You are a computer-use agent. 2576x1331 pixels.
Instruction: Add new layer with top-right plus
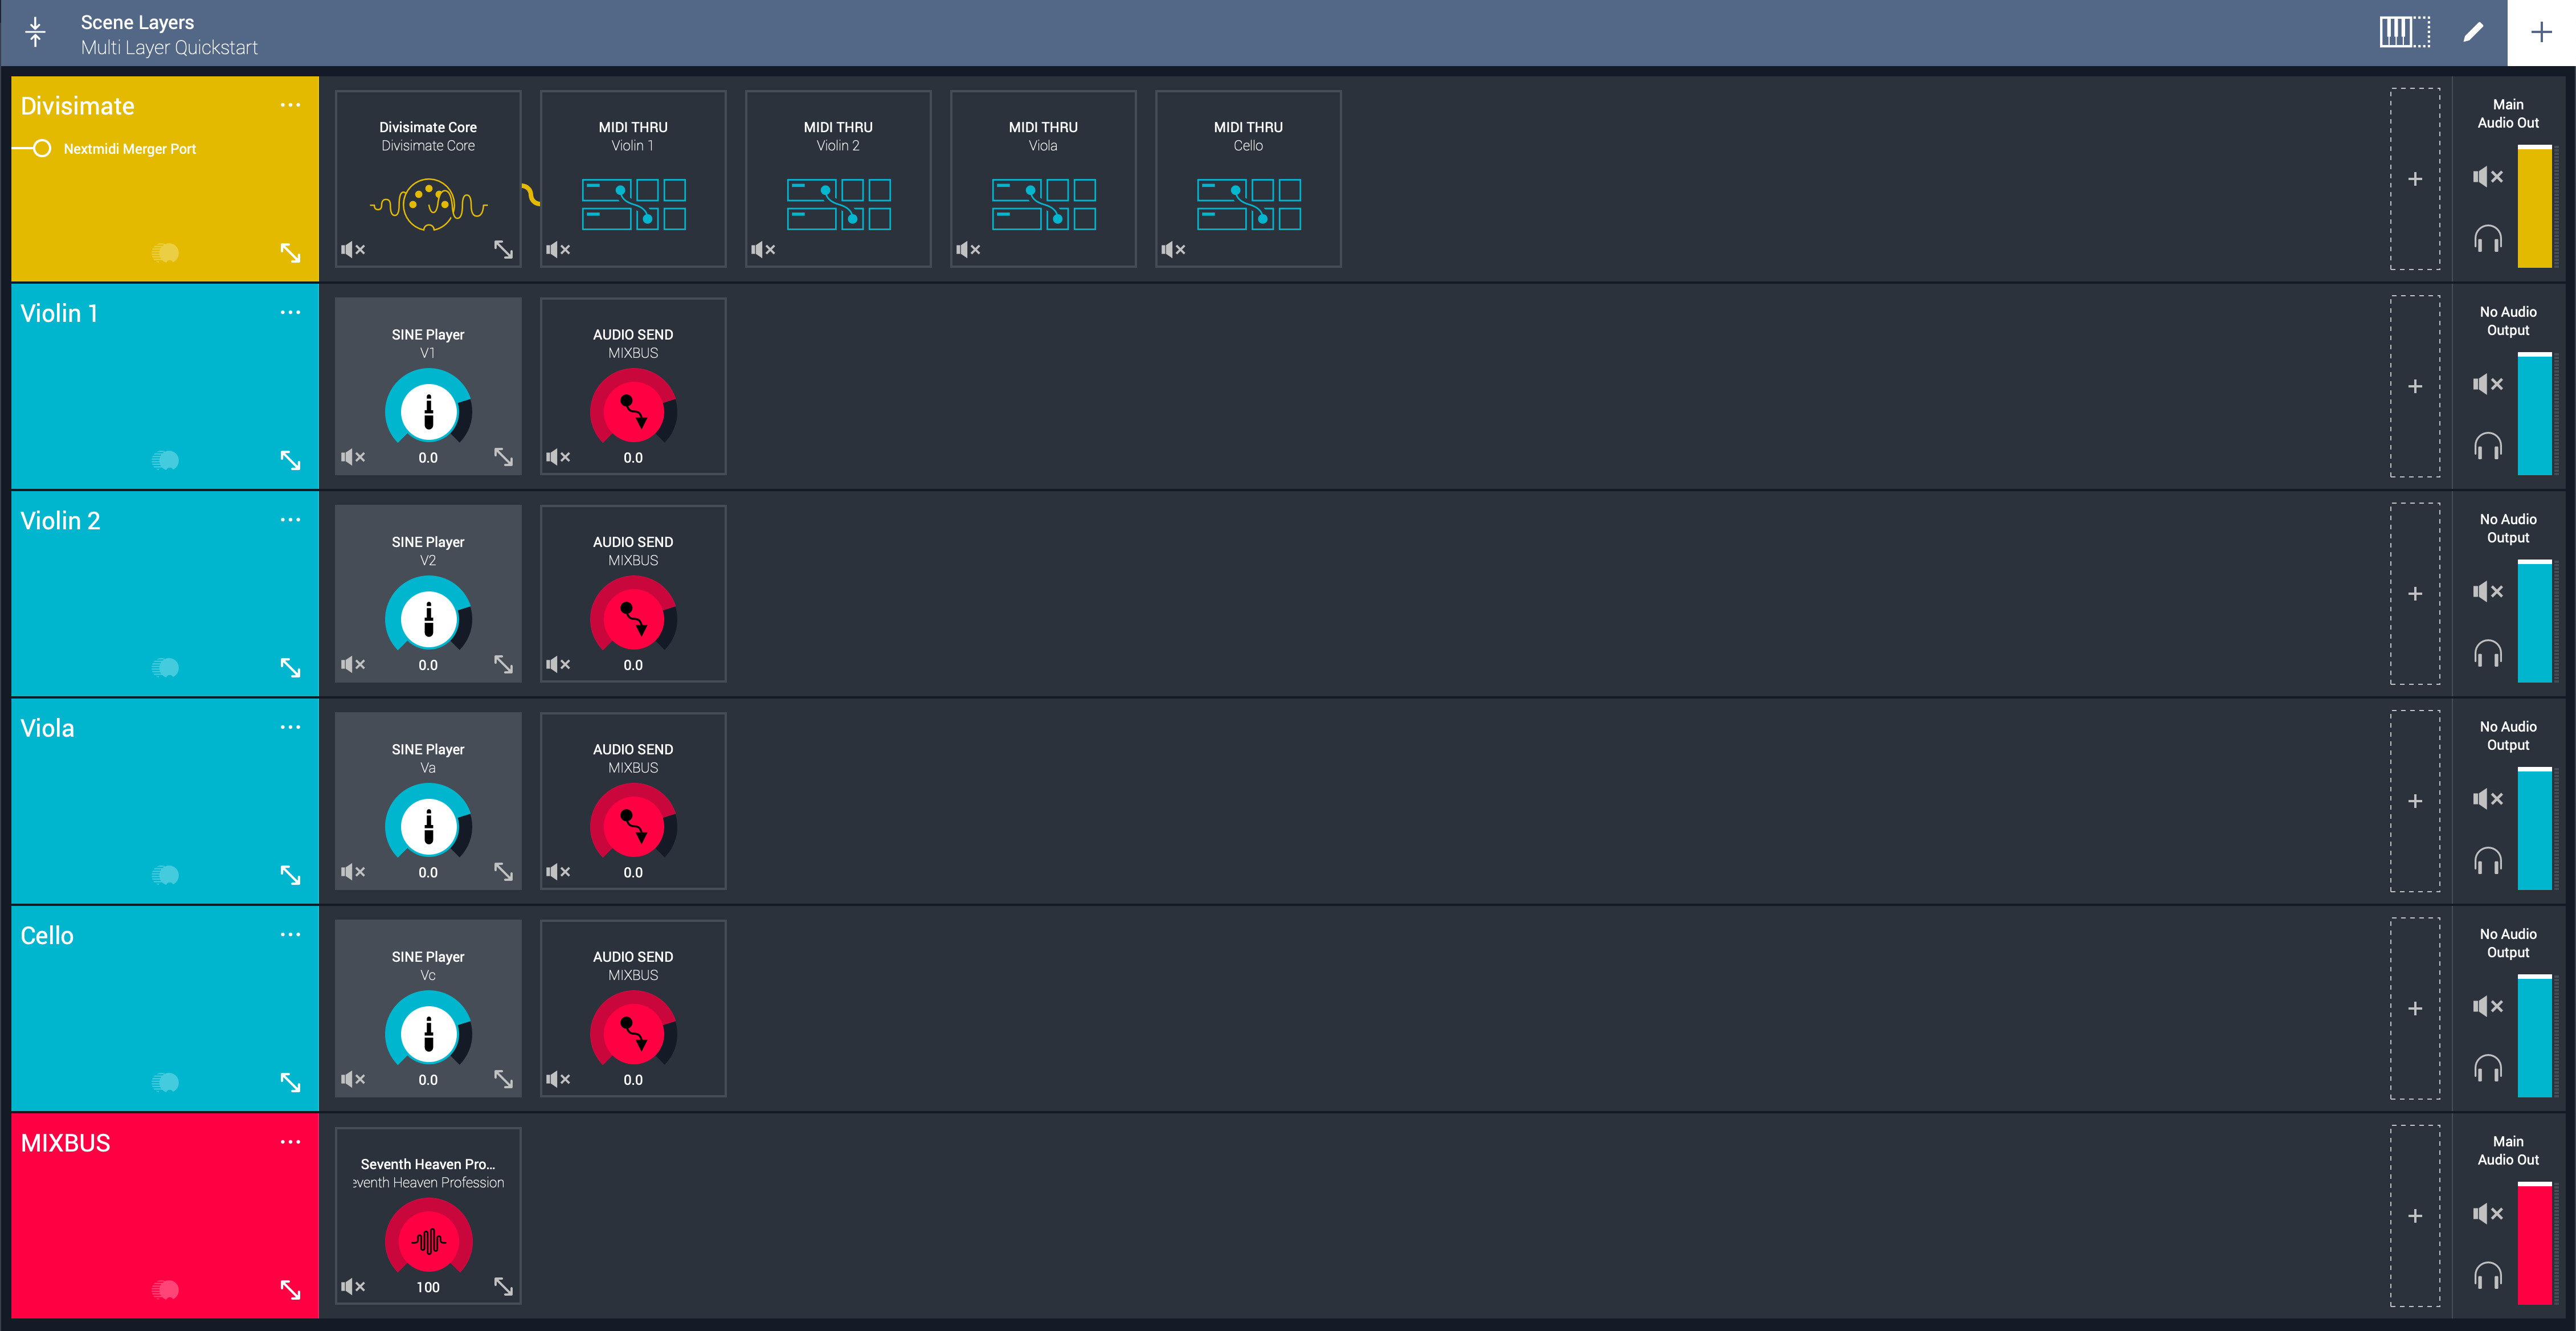(2541, 32)
